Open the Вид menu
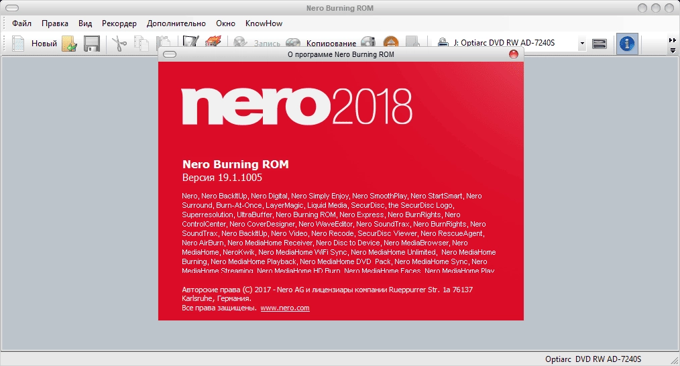Viewport: 680px width, 366px height. [x=85, y=23]
